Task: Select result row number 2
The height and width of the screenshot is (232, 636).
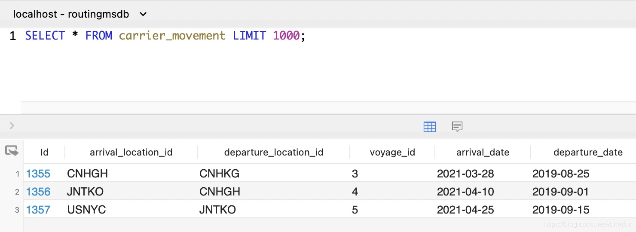Action: (x=17, y=192)
